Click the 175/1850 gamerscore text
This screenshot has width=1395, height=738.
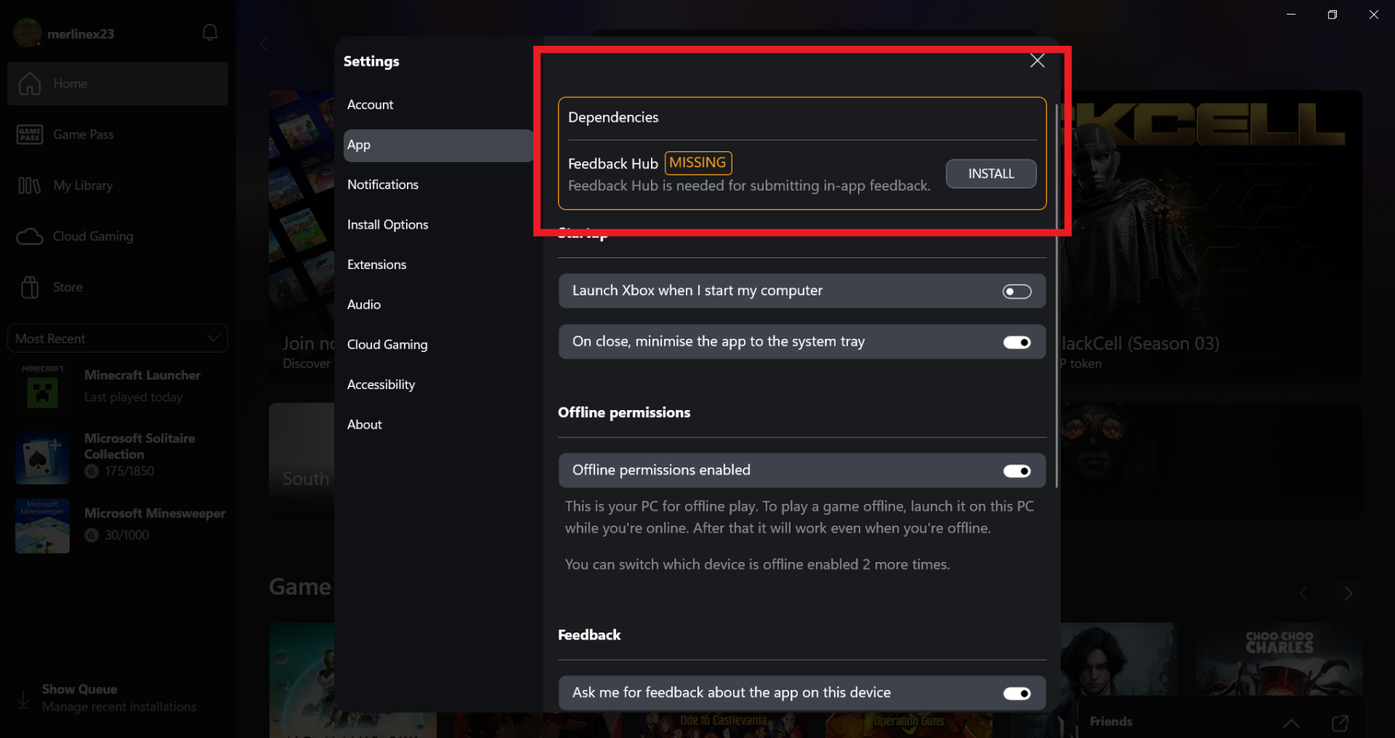(x=129, y=471)
